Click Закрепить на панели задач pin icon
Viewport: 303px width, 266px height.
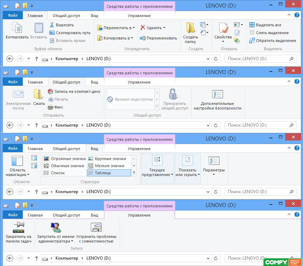(x=19, y=227)
